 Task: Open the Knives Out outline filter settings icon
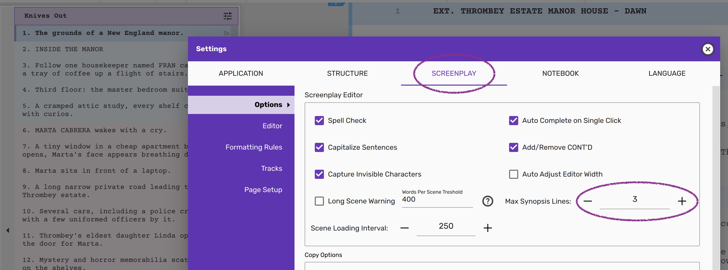click(227, 16)
